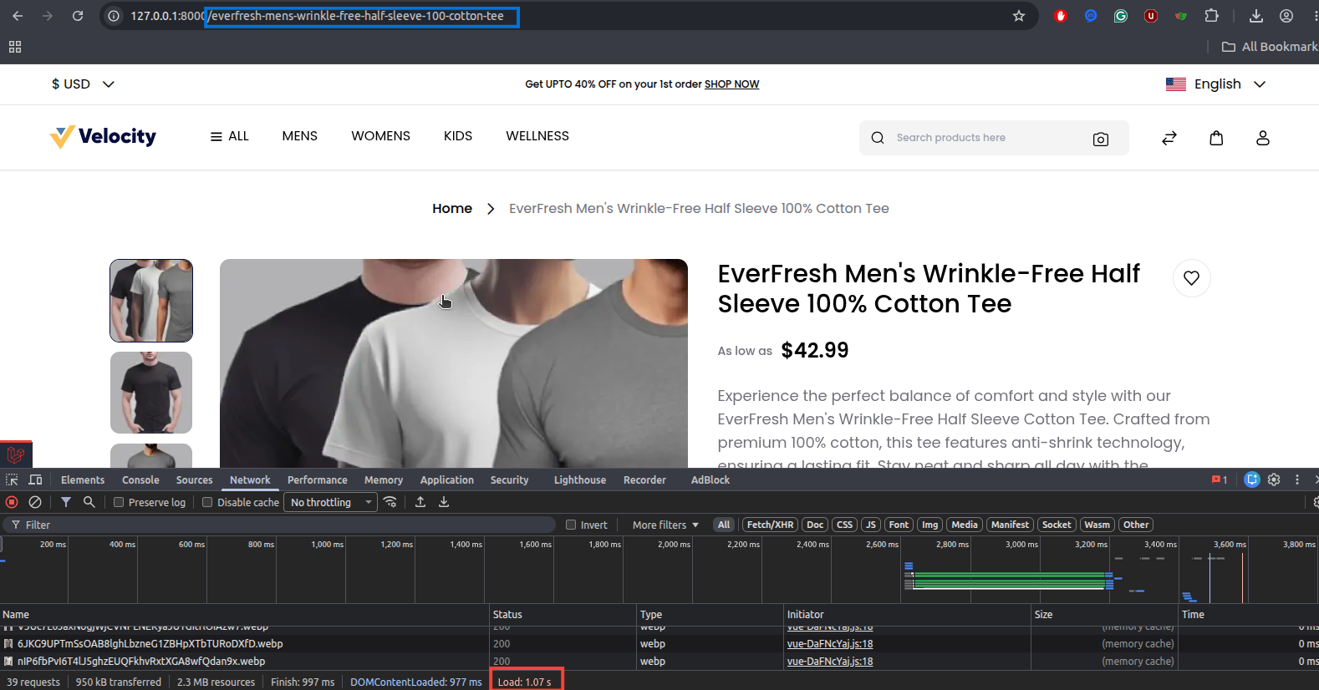
Task: Open the user account icon
Action: point(1263,138)
